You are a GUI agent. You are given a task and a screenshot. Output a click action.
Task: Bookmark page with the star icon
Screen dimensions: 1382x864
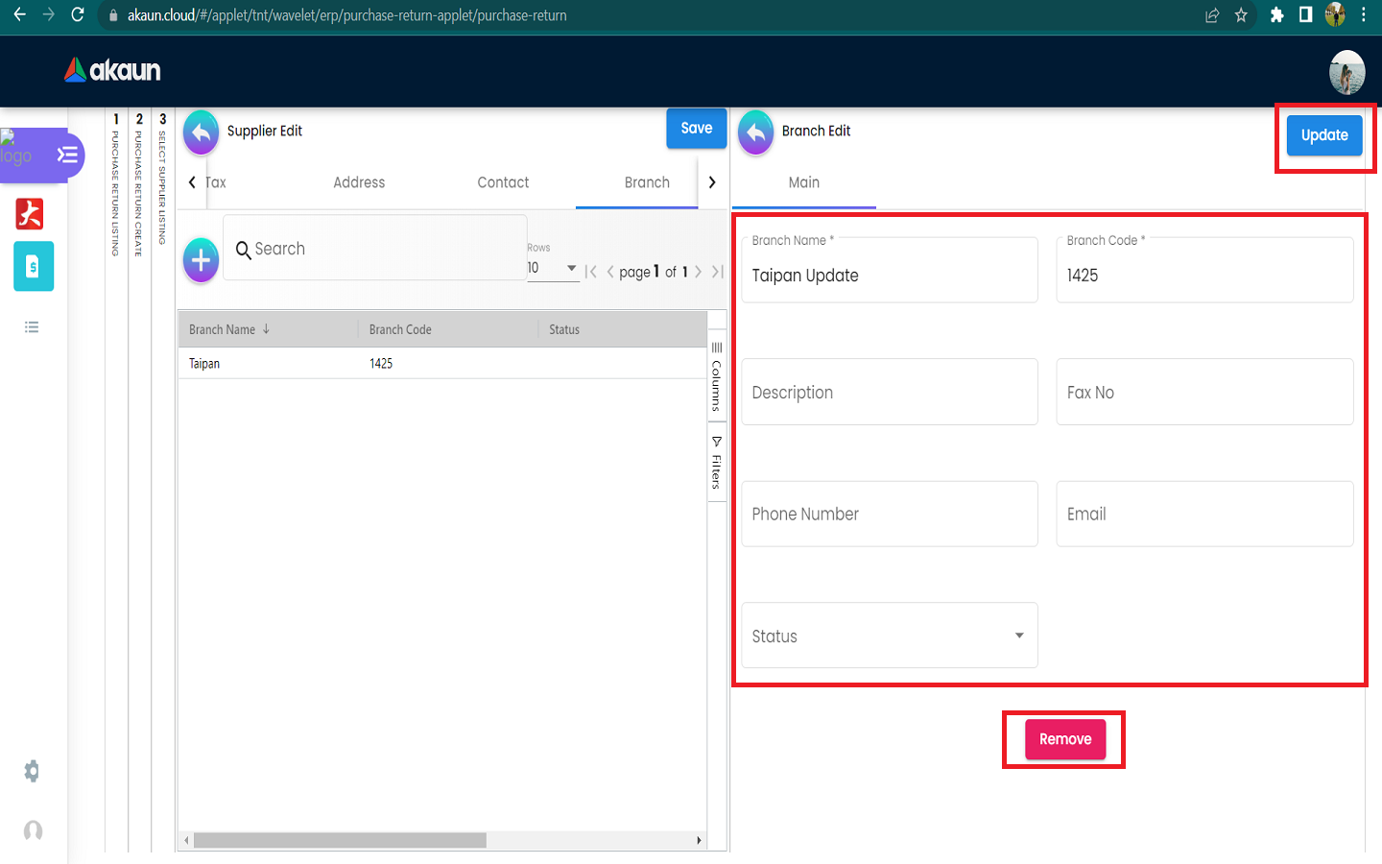click(1241, 15)
